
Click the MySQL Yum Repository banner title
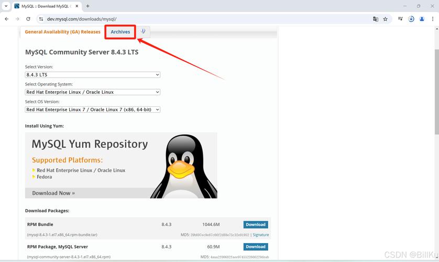click(x=90, y=144)
